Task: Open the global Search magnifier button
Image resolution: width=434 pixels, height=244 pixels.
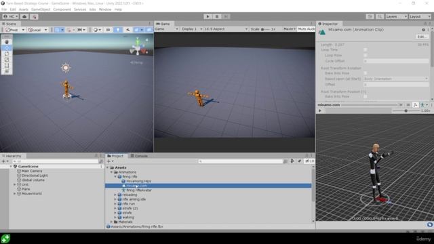Action: point(380,16)
